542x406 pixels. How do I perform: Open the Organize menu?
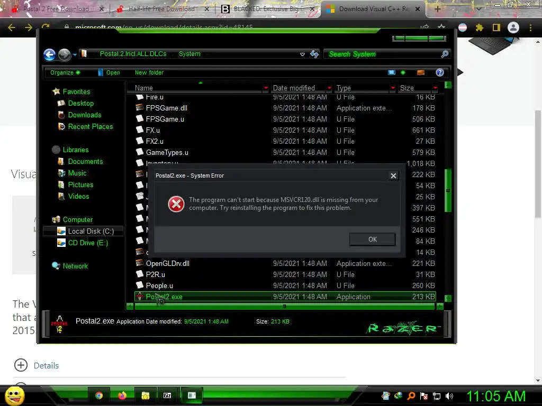(65, 72)
